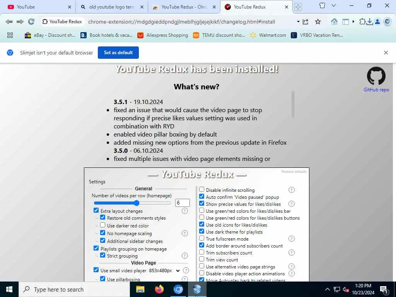Go forward with the forward arrow
The height and width of the screenshot is (297, 396).
coord(20,22)
